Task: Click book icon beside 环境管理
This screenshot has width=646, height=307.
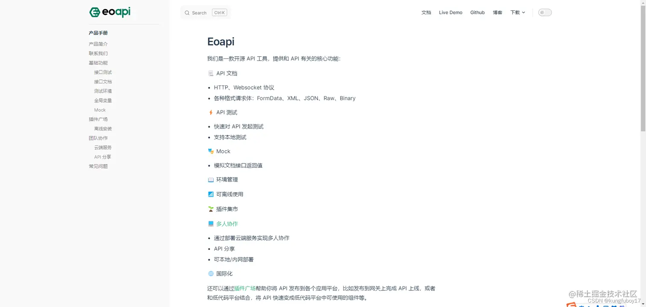Action: (x=211, y=180)
